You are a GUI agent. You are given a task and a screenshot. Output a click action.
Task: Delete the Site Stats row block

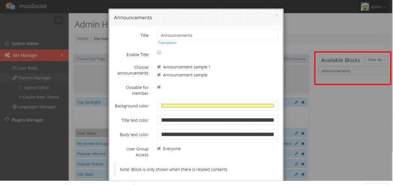[x=303, y=174]
